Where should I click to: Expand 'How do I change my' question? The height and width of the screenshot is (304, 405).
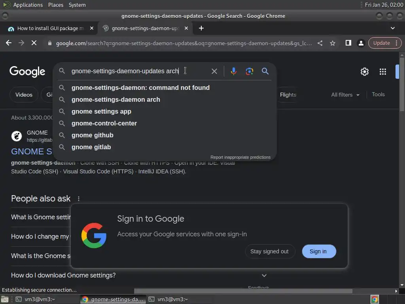click(40, 237)
